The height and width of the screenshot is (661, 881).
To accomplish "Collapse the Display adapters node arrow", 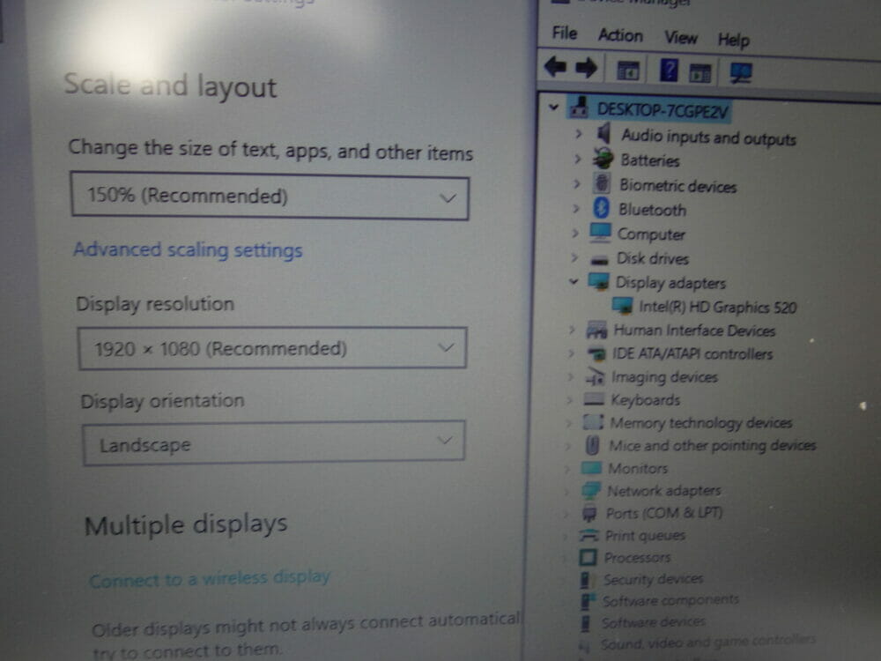I will (574, 281).
